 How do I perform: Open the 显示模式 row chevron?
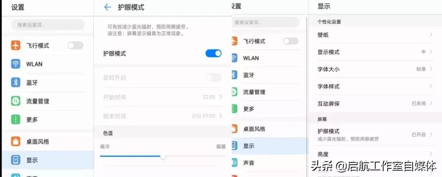(x=431, y=52)
